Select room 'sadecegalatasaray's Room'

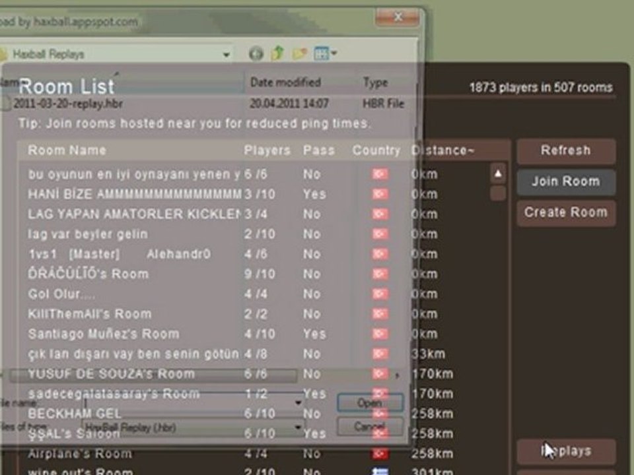[x=255, y=394]
